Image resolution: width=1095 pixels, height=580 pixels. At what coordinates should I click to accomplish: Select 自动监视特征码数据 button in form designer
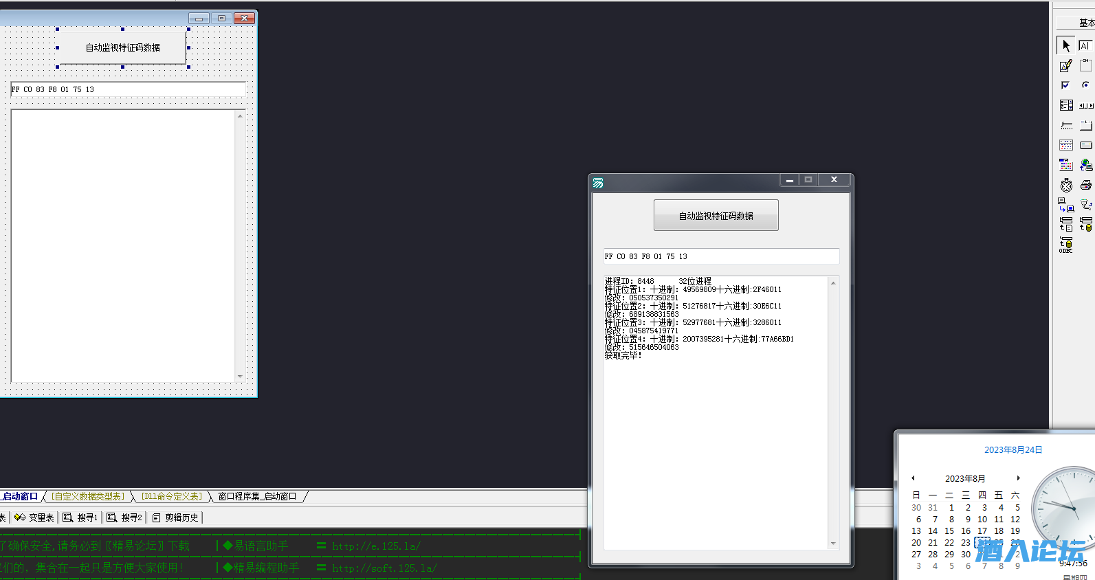pos(122,48)
